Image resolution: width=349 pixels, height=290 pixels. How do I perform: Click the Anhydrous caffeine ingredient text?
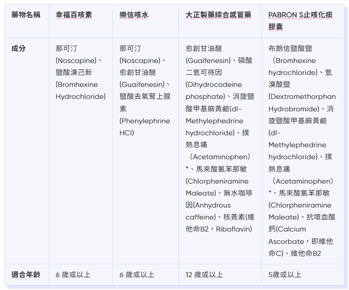[208, 211]
